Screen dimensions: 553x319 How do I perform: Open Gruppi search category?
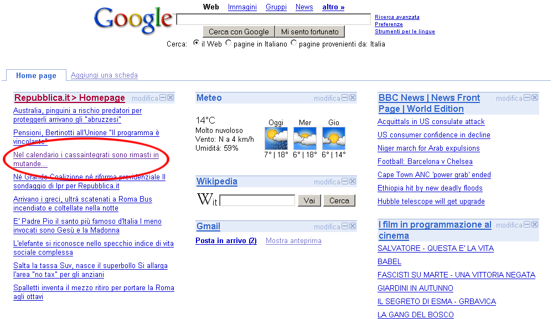pyautogui.click(x=276, y=7)
